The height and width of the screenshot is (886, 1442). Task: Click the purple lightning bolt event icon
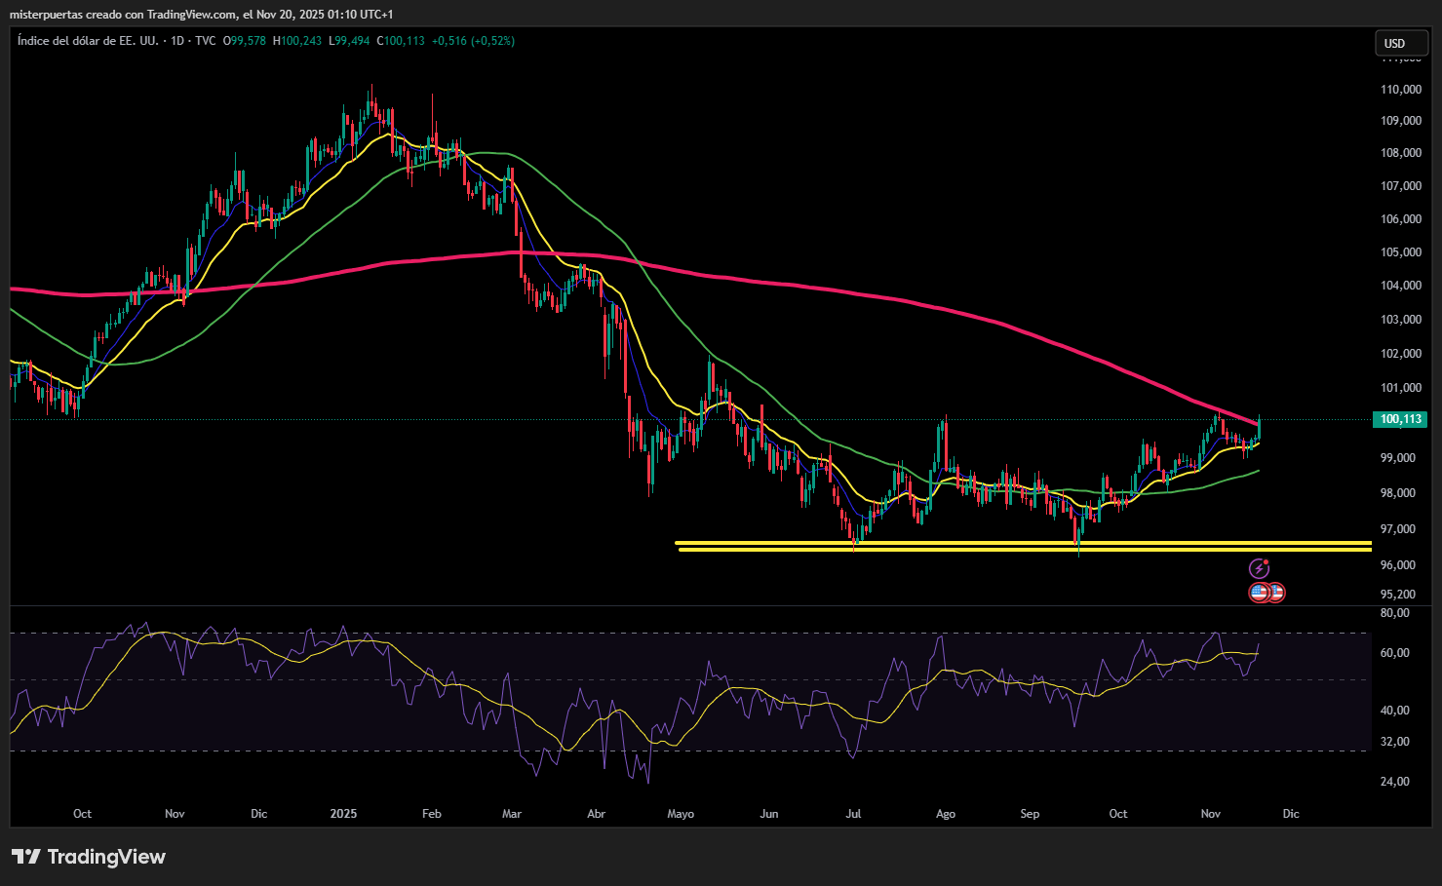[x=1259, y=568]
